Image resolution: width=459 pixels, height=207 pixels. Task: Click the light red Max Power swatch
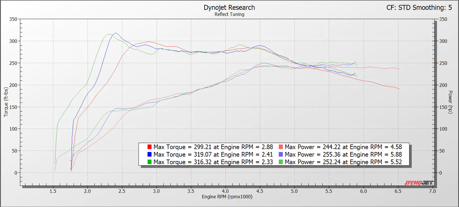281,147
